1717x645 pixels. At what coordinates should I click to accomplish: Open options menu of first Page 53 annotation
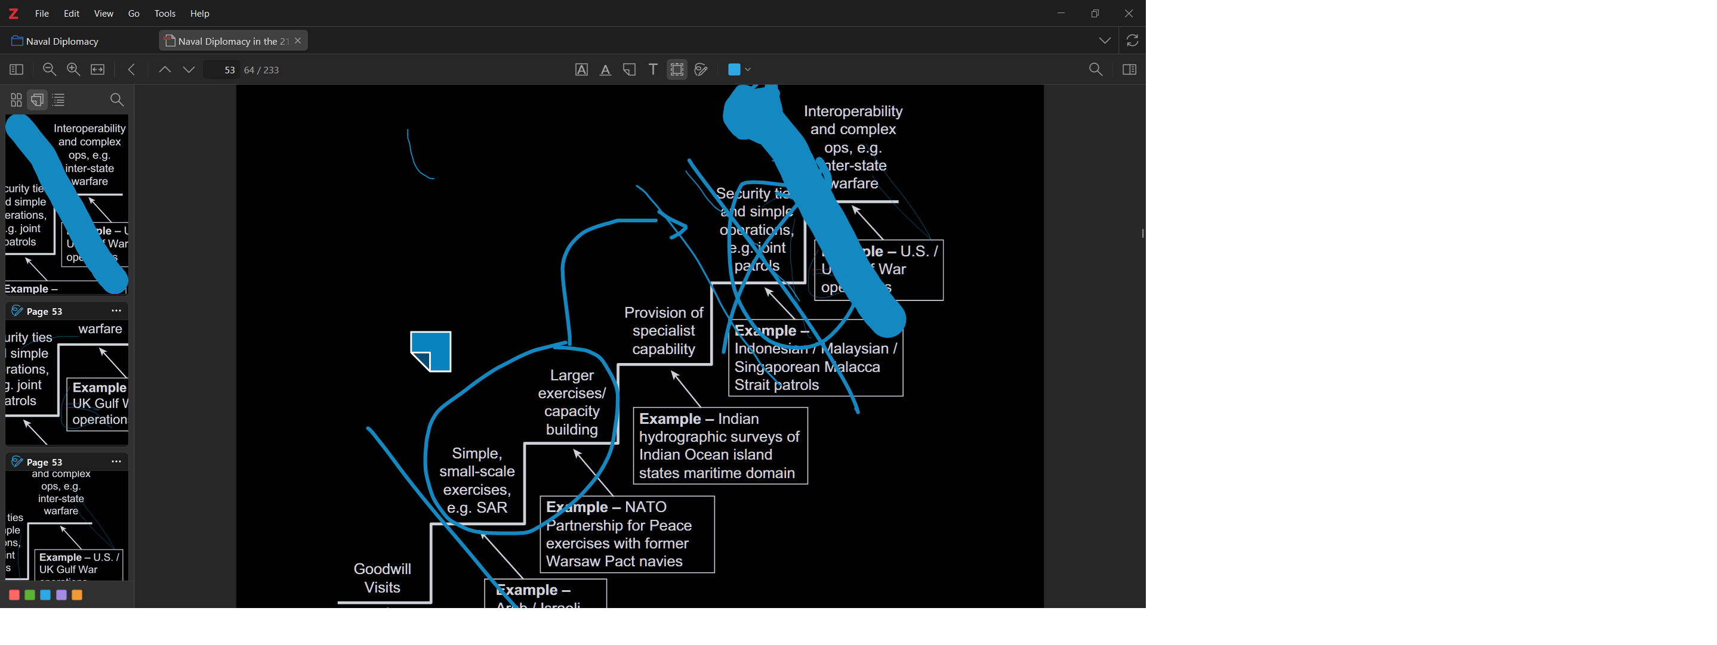point(116,311)
